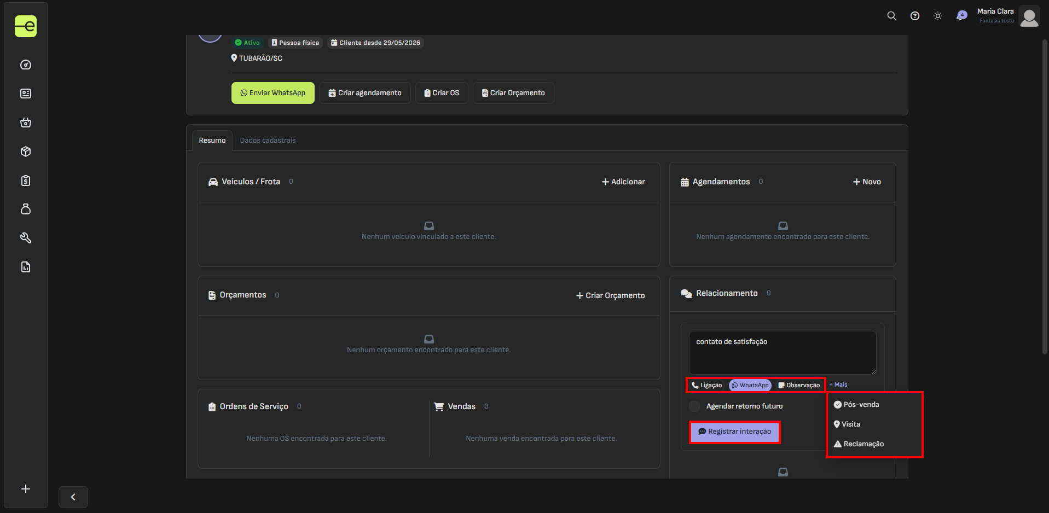
Task: Open the dashboard gauge icon in sidebar
Action: point(26,65)
